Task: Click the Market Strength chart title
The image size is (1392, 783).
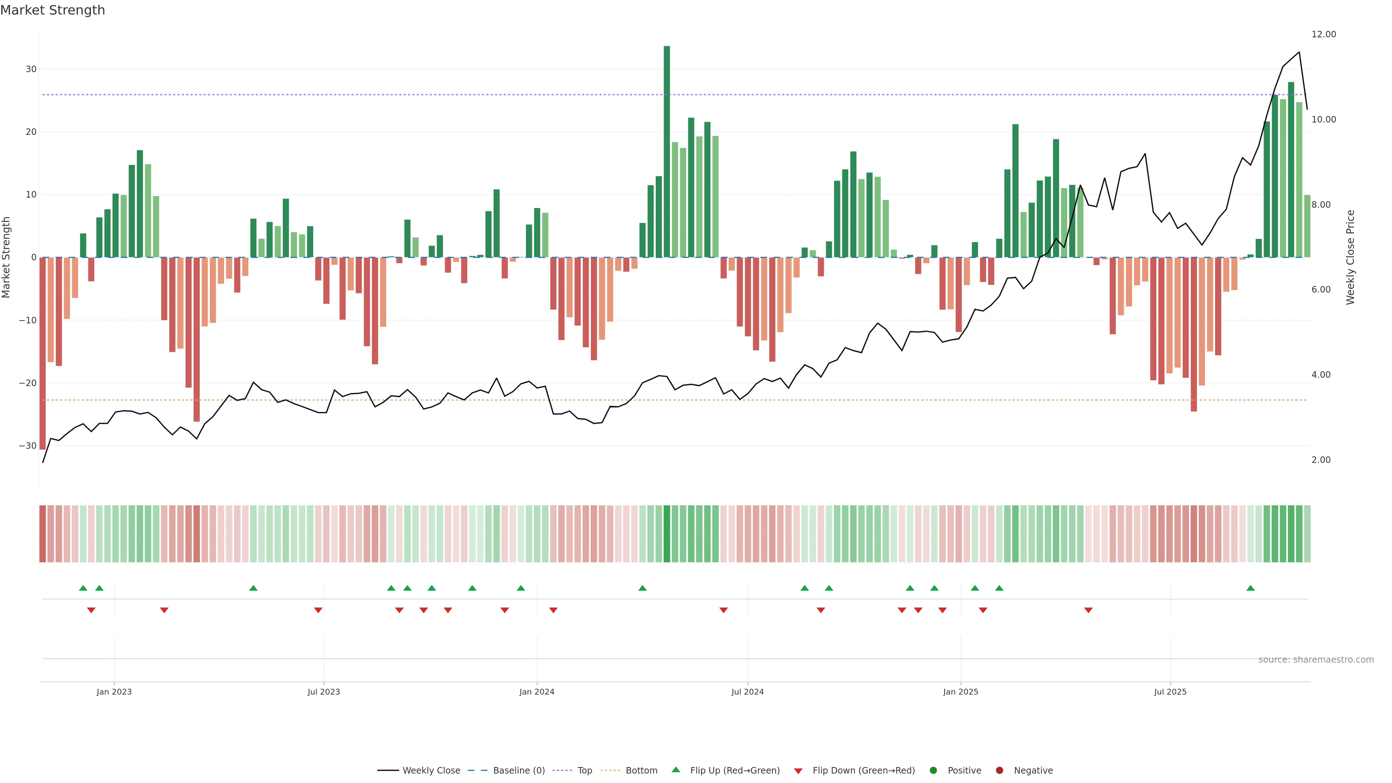Action: [x=53, y=10]
